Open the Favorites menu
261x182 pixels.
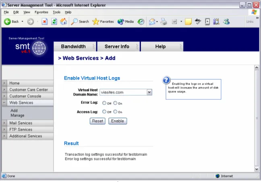(x=41, y=12)
